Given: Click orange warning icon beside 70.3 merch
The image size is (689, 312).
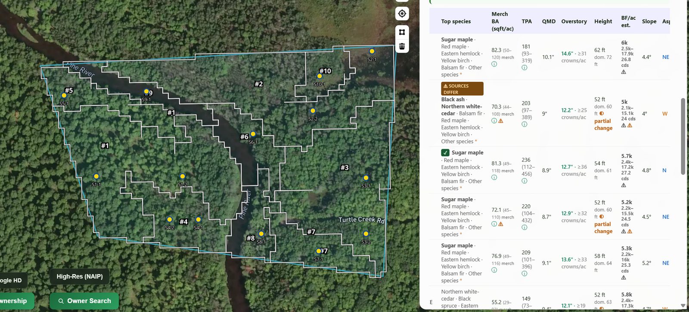Looking at the screenshot, I should pyautogui.click(x=501, y=121).
